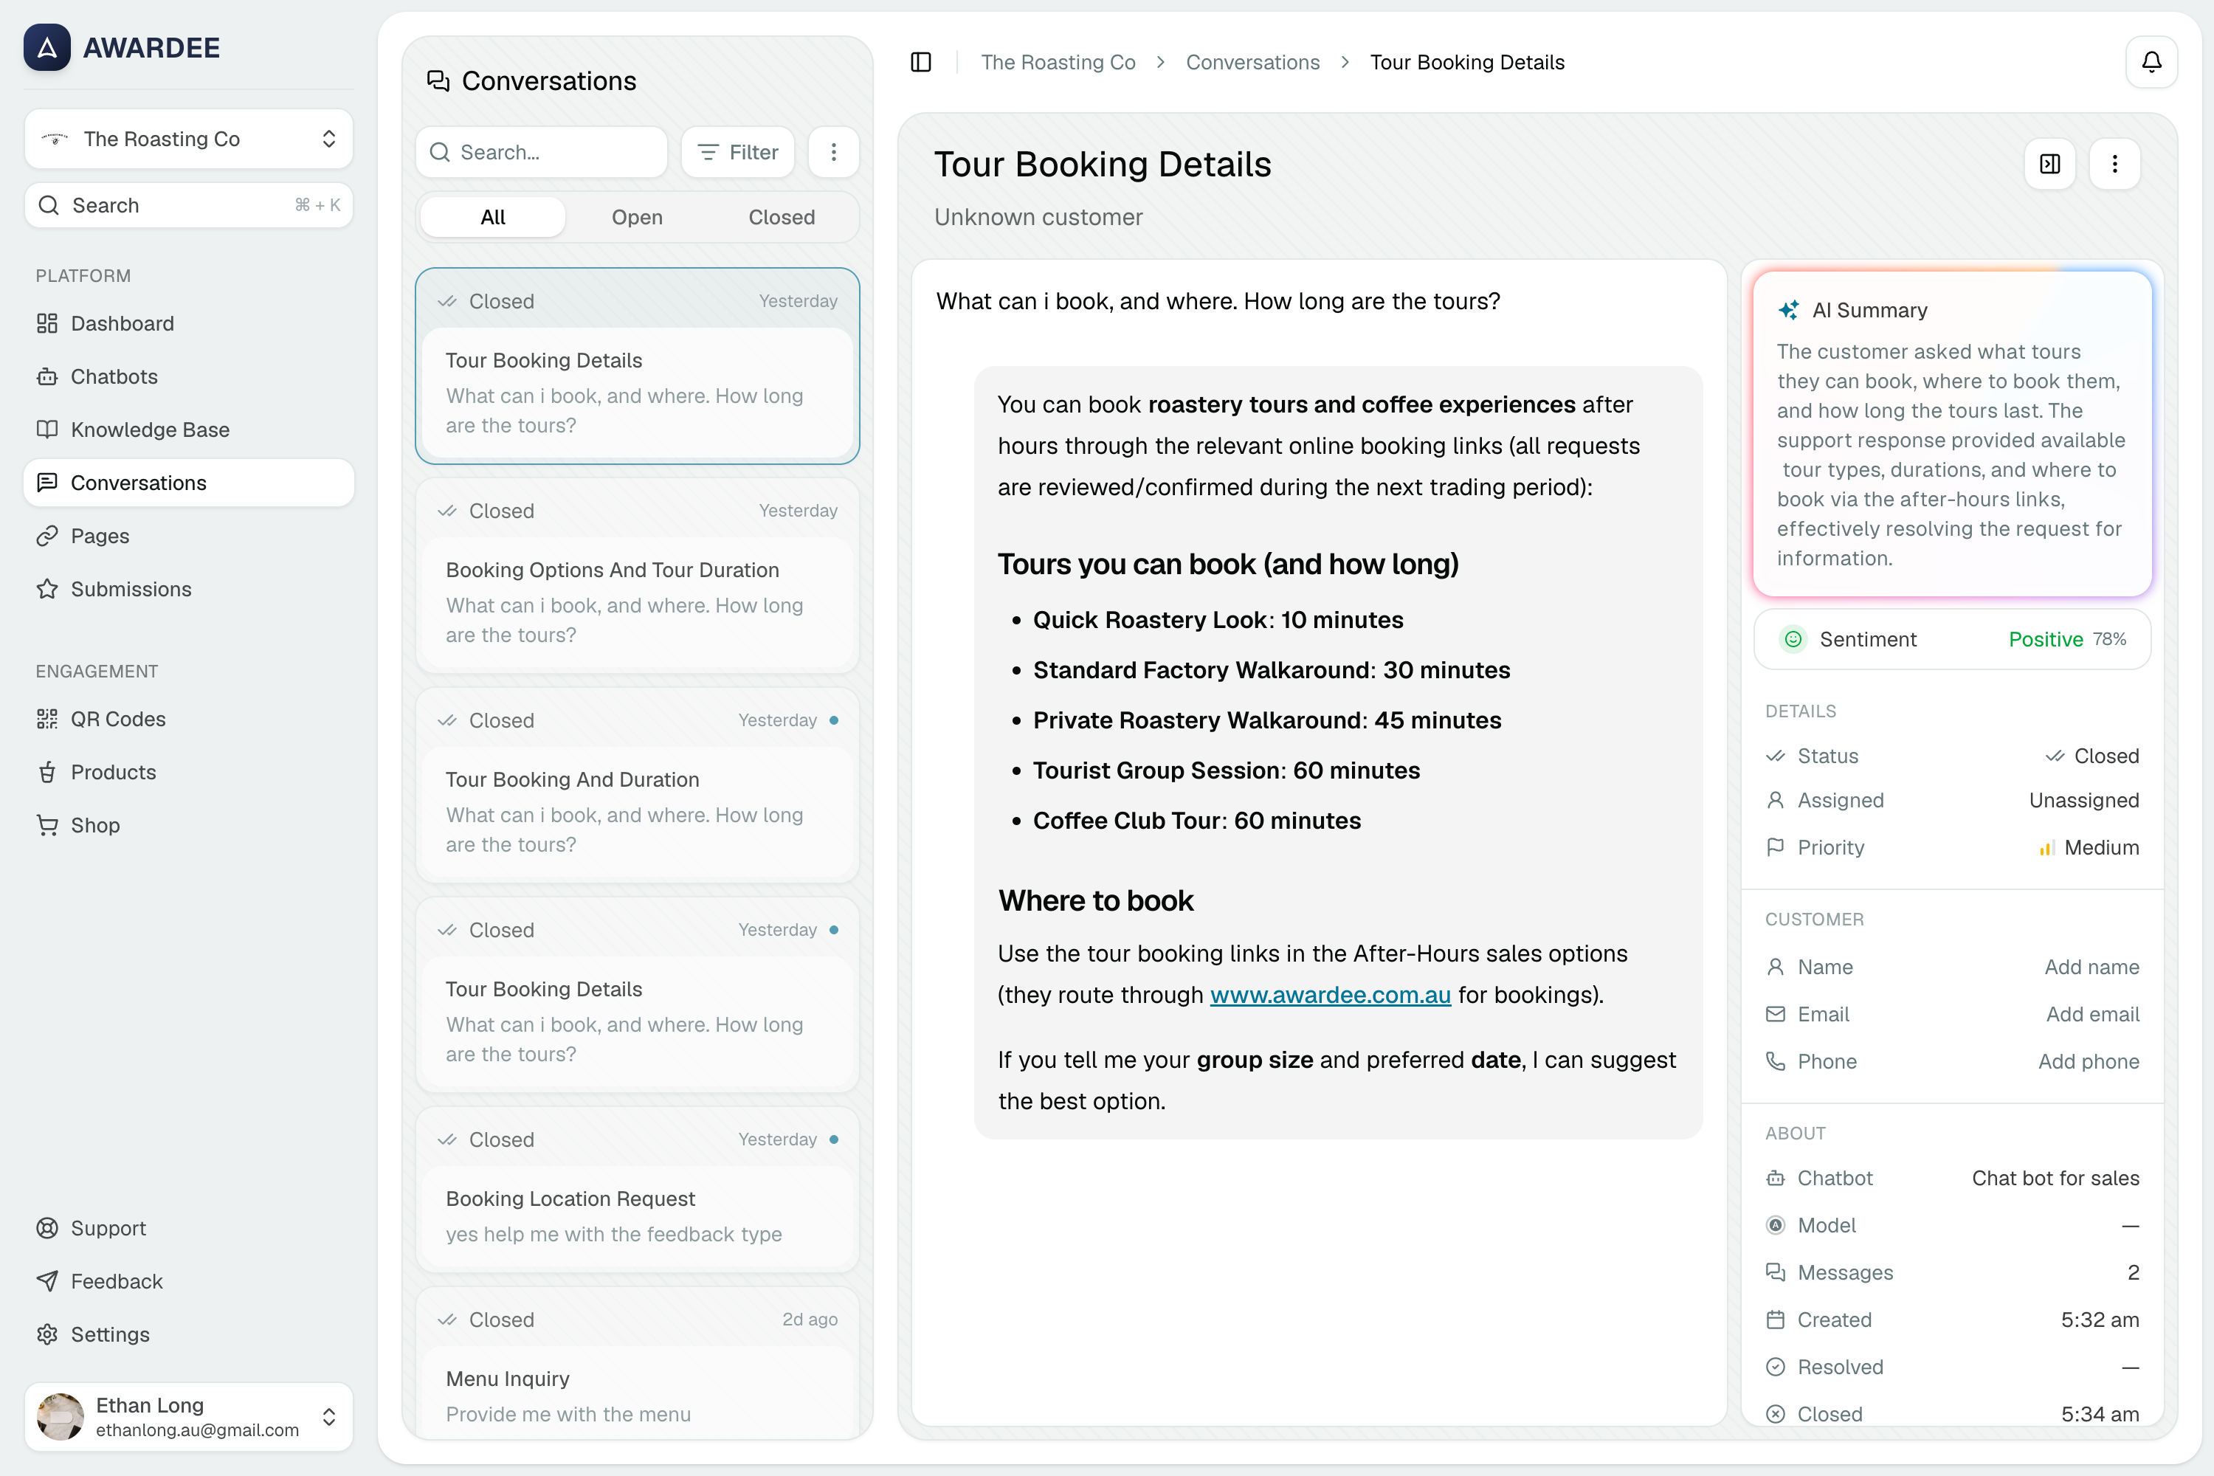This screenshot has height=1476, width=2214.
Task: Open the Tour Booking And Duration conversation
Action: pos(638,785)
